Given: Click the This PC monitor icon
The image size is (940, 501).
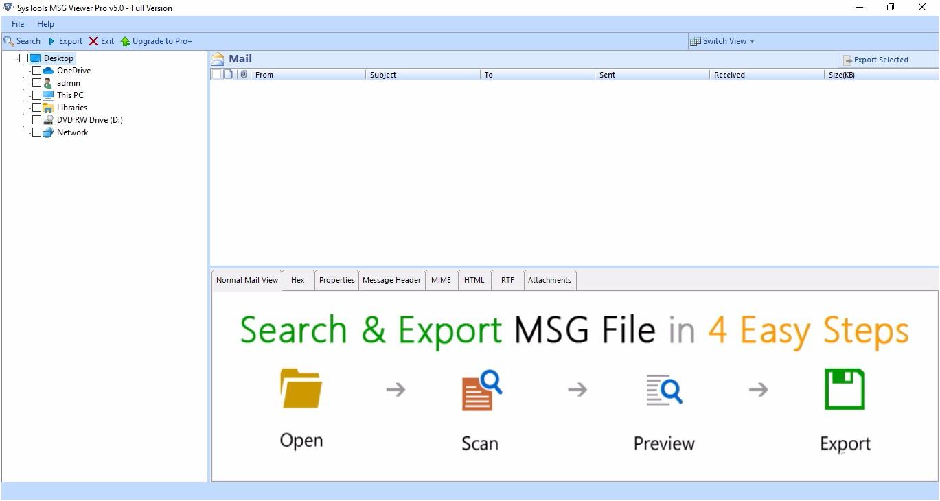Looking at the screenshot, I should (x=48, y=95).
